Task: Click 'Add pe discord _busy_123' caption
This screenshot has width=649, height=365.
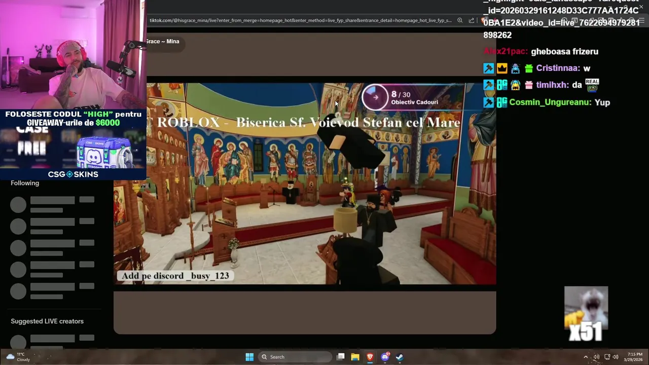Action: [x=175, y=276]
